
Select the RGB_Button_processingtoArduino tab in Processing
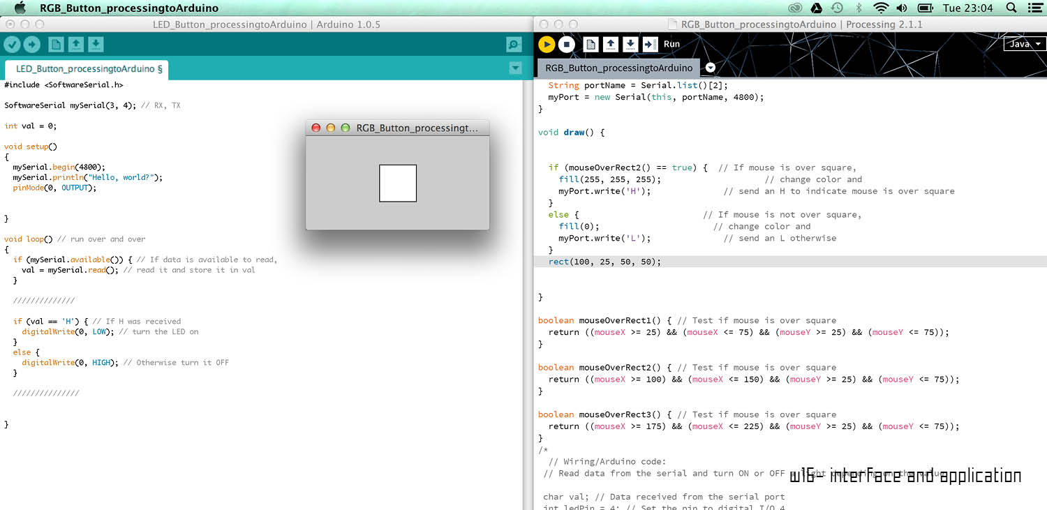[x=619, y=68]
